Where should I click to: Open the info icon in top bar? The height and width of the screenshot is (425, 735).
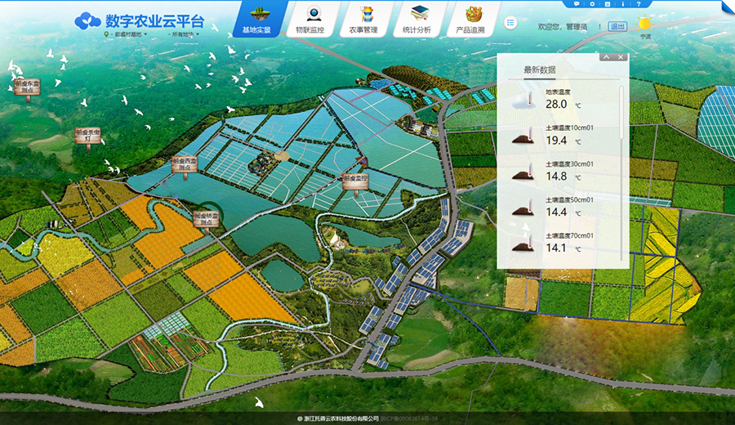[x=622, y=4]
